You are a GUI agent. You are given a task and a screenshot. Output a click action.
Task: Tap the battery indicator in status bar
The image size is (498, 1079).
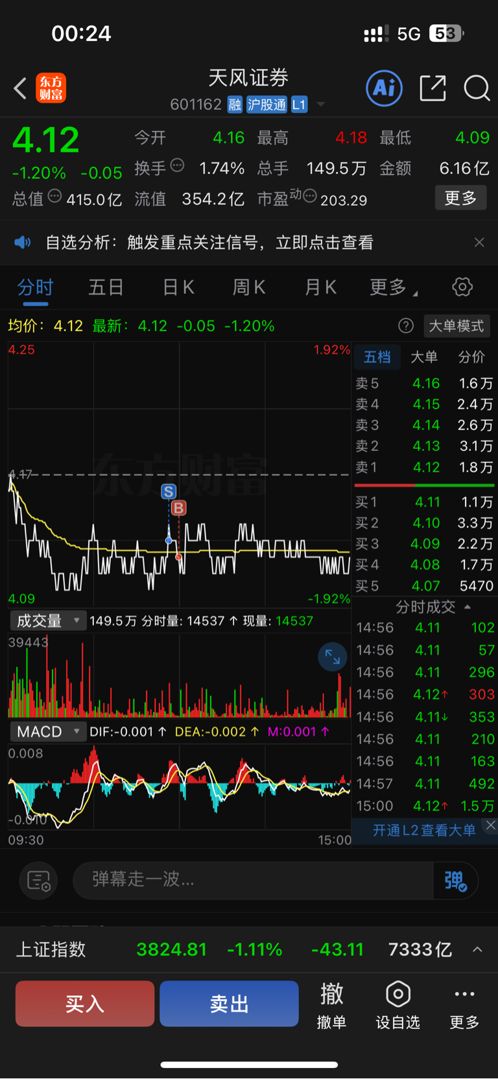[446, 33]
